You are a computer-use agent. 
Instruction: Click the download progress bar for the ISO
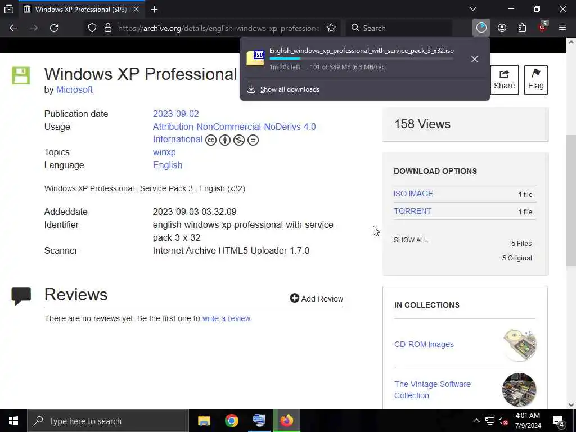(x=362, y=58)
